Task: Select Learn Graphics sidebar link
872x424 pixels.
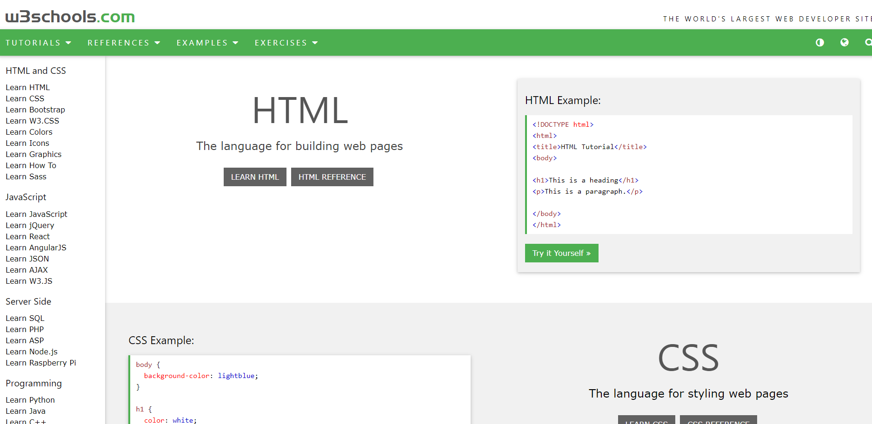Action: tap(33, 154)
